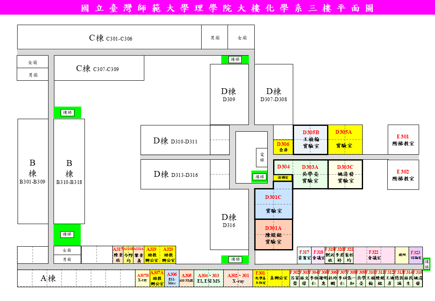Select the F323 討論室 discussion room

point(416,255)
